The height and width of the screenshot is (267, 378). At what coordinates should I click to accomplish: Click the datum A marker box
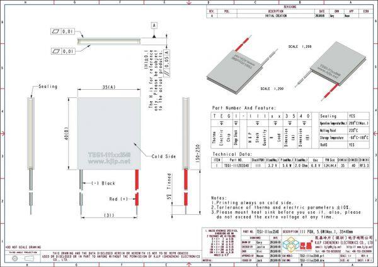[152, 24]
